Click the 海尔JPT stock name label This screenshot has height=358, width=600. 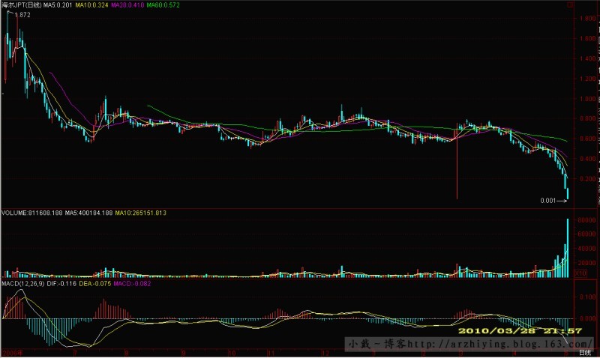point(16,5)
